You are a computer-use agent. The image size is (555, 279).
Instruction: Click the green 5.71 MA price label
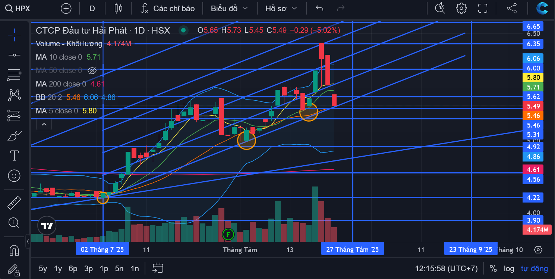533,87
